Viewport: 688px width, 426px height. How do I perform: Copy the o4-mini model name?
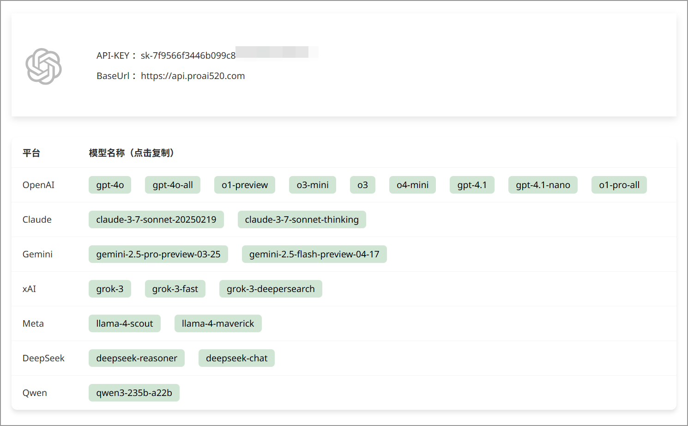412,185
